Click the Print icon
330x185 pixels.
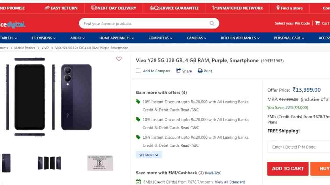pos(200,71)
